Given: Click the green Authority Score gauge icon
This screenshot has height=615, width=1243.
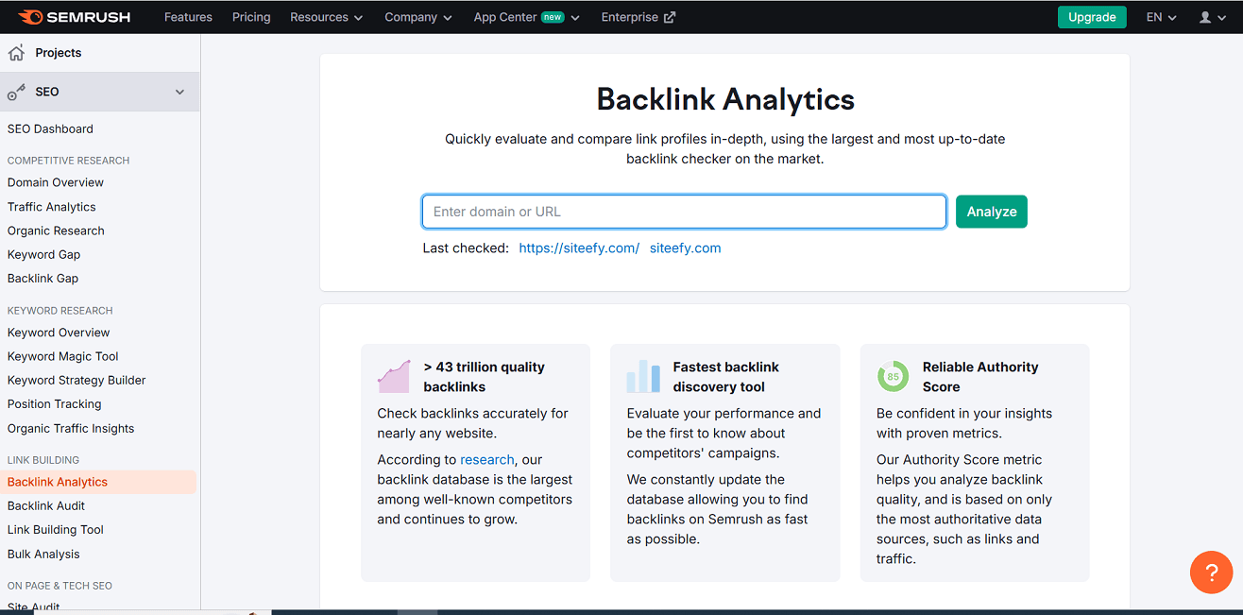Looking at the screenshot, I should [x=893, y=375].
